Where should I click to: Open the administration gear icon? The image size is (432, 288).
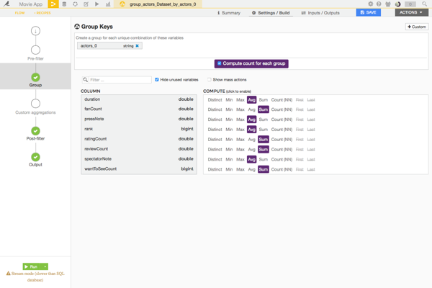point(371,4)
